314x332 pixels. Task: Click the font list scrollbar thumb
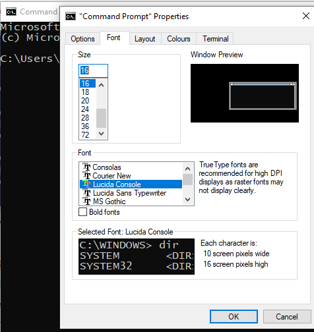pyautogui.click(x=187, y=179)
